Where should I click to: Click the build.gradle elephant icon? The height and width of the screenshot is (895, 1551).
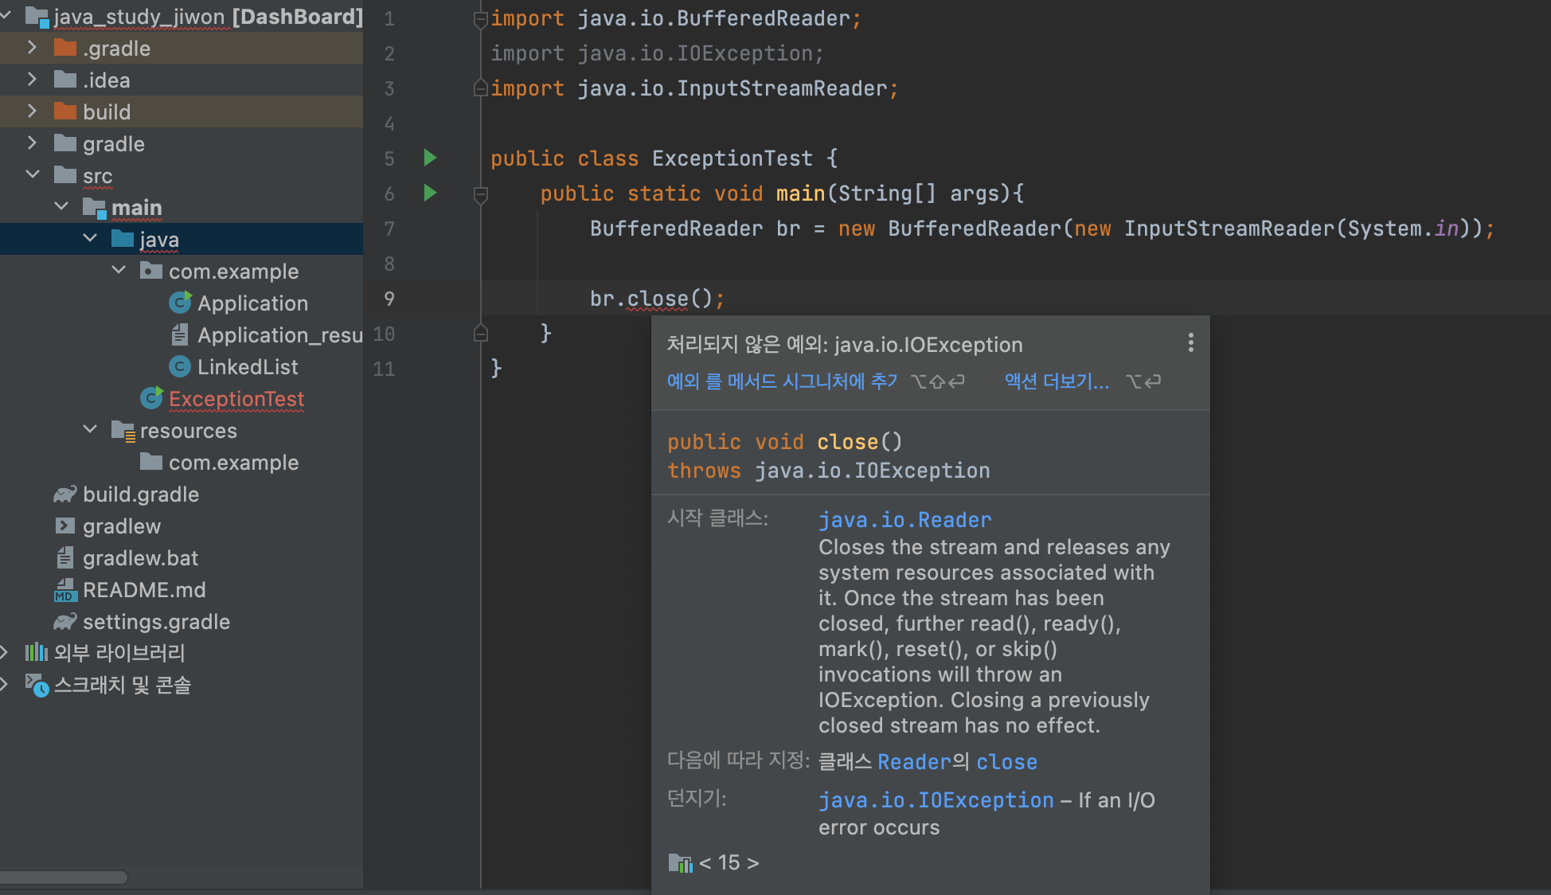pyautogui.click(x=65, y=494)
